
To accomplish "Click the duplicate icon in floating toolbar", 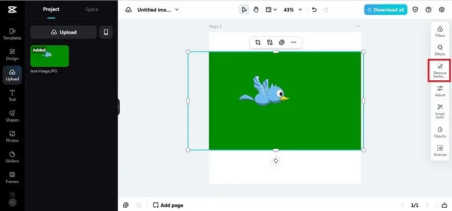I will click(x=281, y=42).
